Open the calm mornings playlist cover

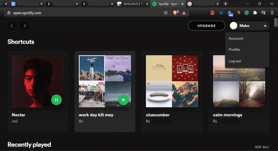point(239,81)
